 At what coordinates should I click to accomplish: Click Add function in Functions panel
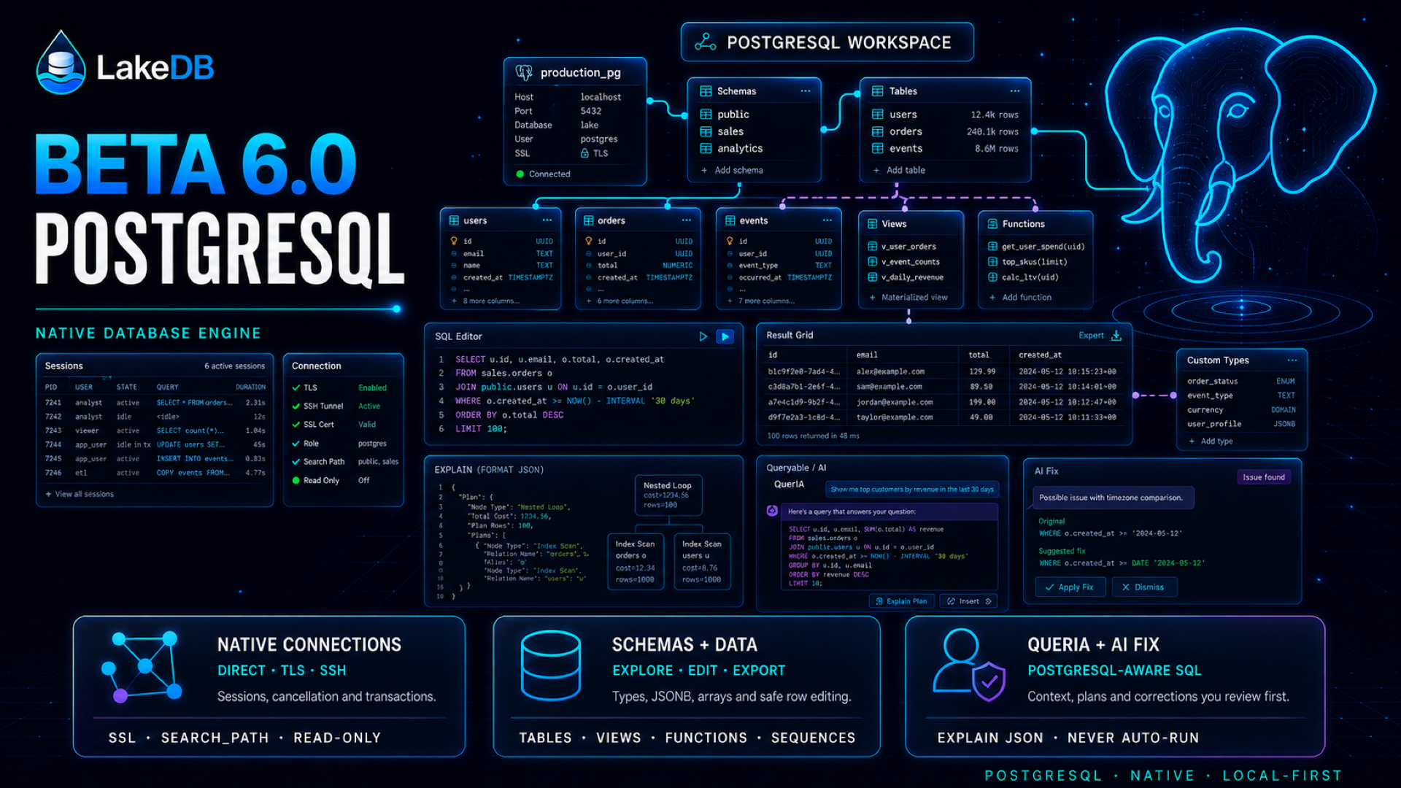[1020, 298]
